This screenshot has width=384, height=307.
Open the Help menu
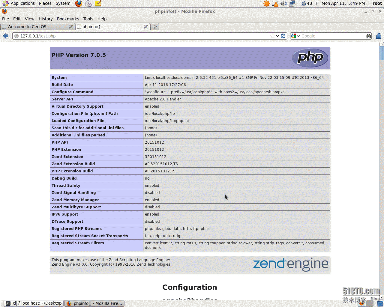click(102, 19)
